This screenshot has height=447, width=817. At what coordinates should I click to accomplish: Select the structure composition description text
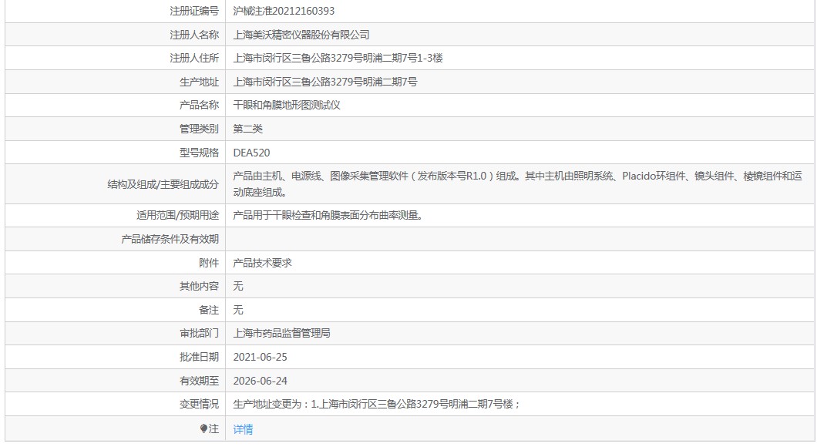[517, 184]
